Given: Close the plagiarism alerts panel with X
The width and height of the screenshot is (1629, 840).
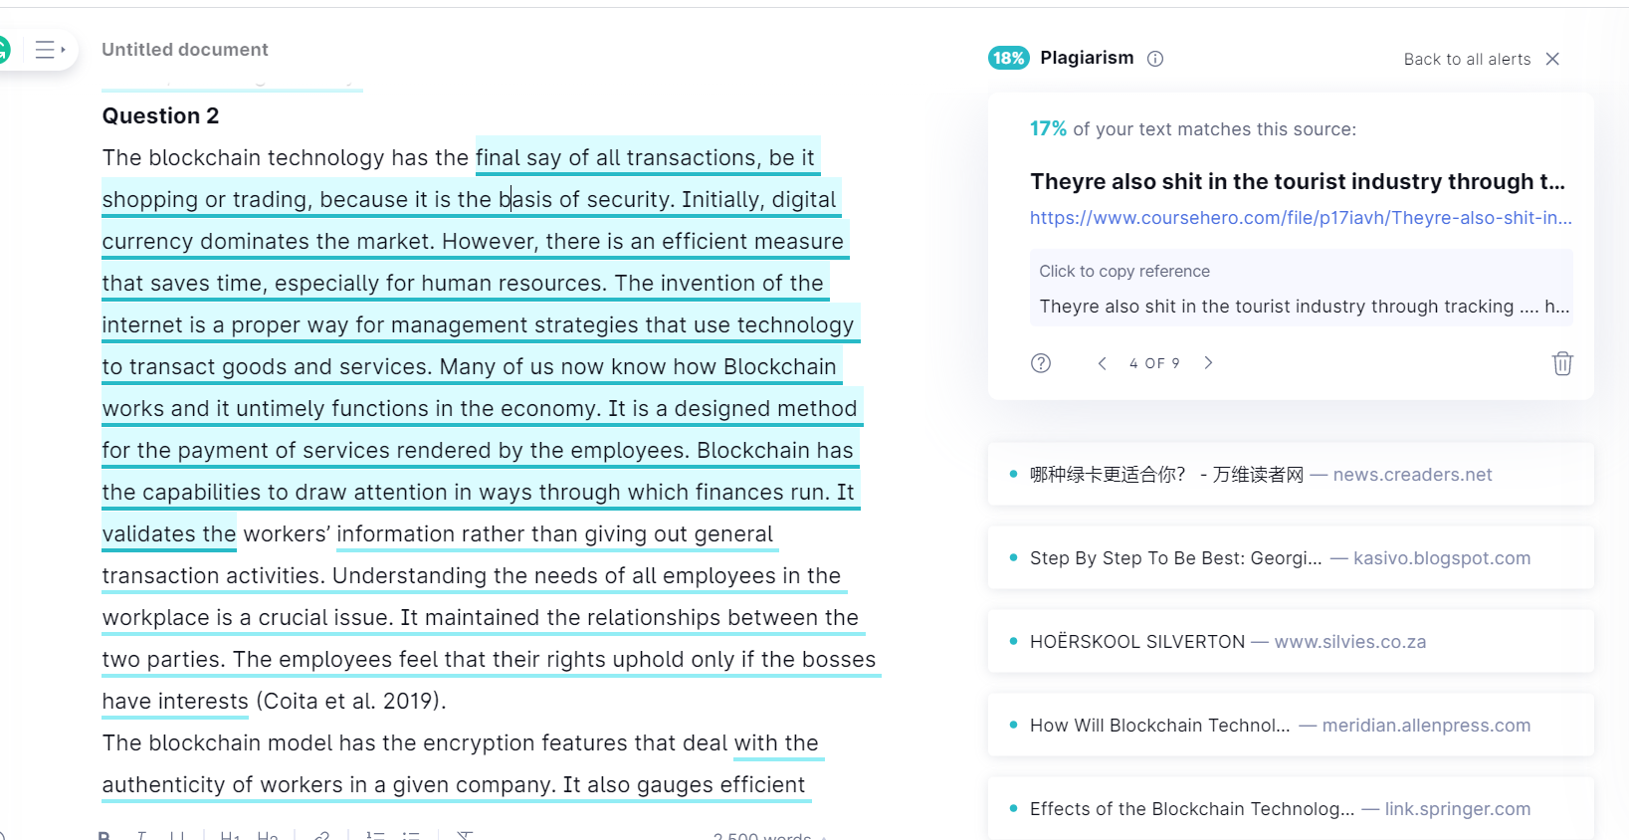Looking at the screenshot, I should pos(1552,59).
